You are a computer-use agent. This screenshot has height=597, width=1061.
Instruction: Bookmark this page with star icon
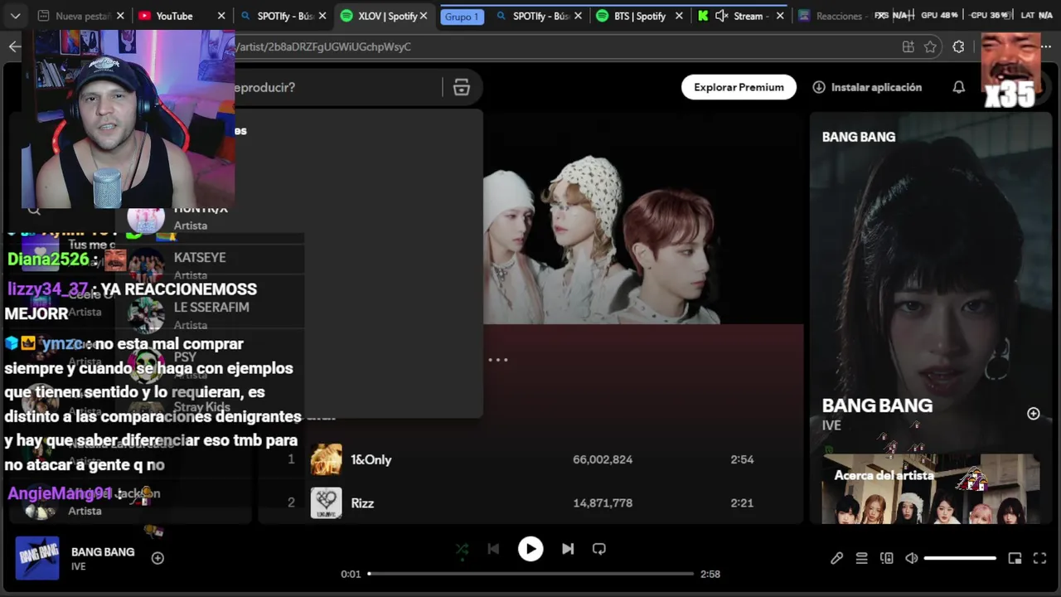point(931,46)
